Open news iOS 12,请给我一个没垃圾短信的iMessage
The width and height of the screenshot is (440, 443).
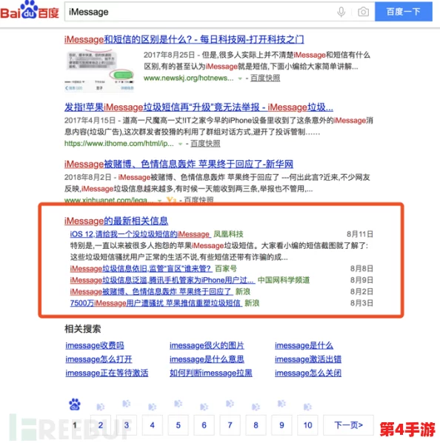pos(140,234)
